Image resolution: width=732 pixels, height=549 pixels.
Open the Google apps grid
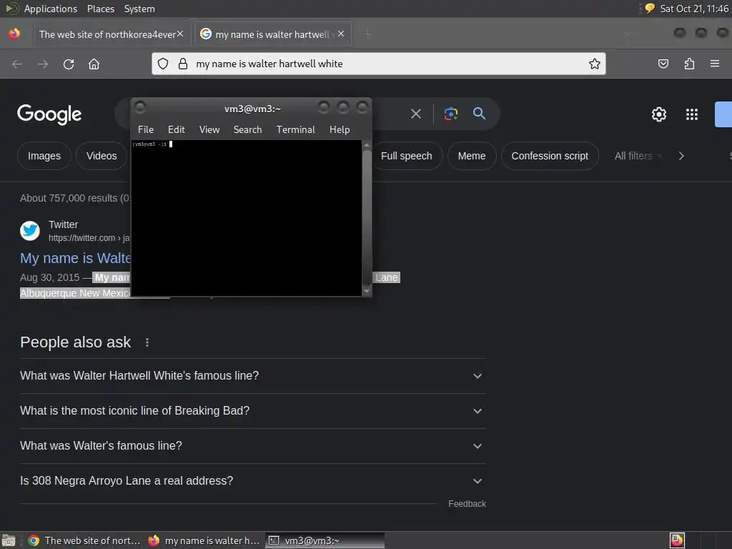pos(691,114)
